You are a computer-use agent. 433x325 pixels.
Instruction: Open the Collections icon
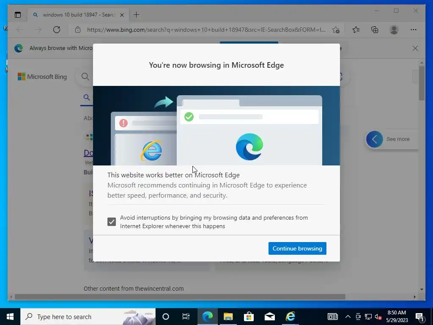[375, 30]
